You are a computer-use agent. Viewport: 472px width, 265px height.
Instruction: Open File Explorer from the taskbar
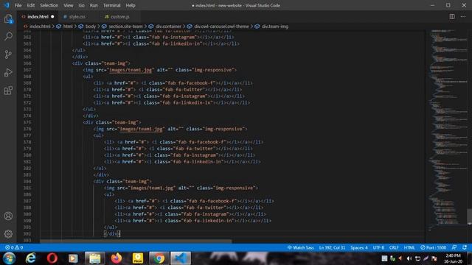95,258
